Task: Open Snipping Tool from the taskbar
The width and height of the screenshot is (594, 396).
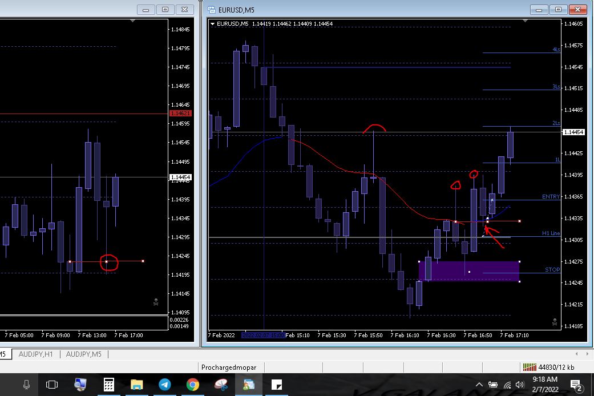Action: coord(221,385)
